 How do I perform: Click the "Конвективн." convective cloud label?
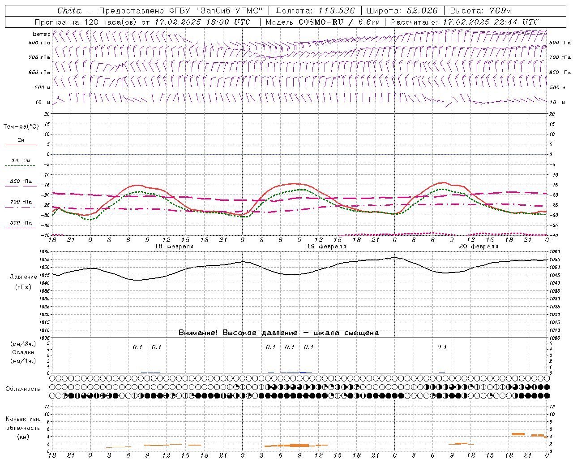click(x=23, y=419)
